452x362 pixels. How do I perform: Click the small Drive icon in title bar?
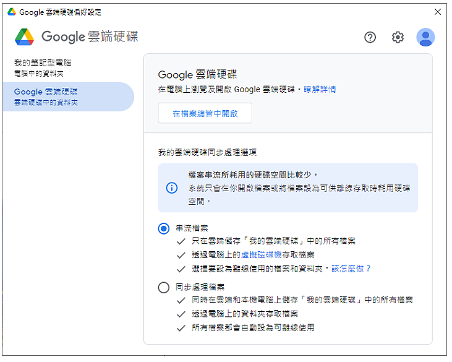tap(12, 12)
